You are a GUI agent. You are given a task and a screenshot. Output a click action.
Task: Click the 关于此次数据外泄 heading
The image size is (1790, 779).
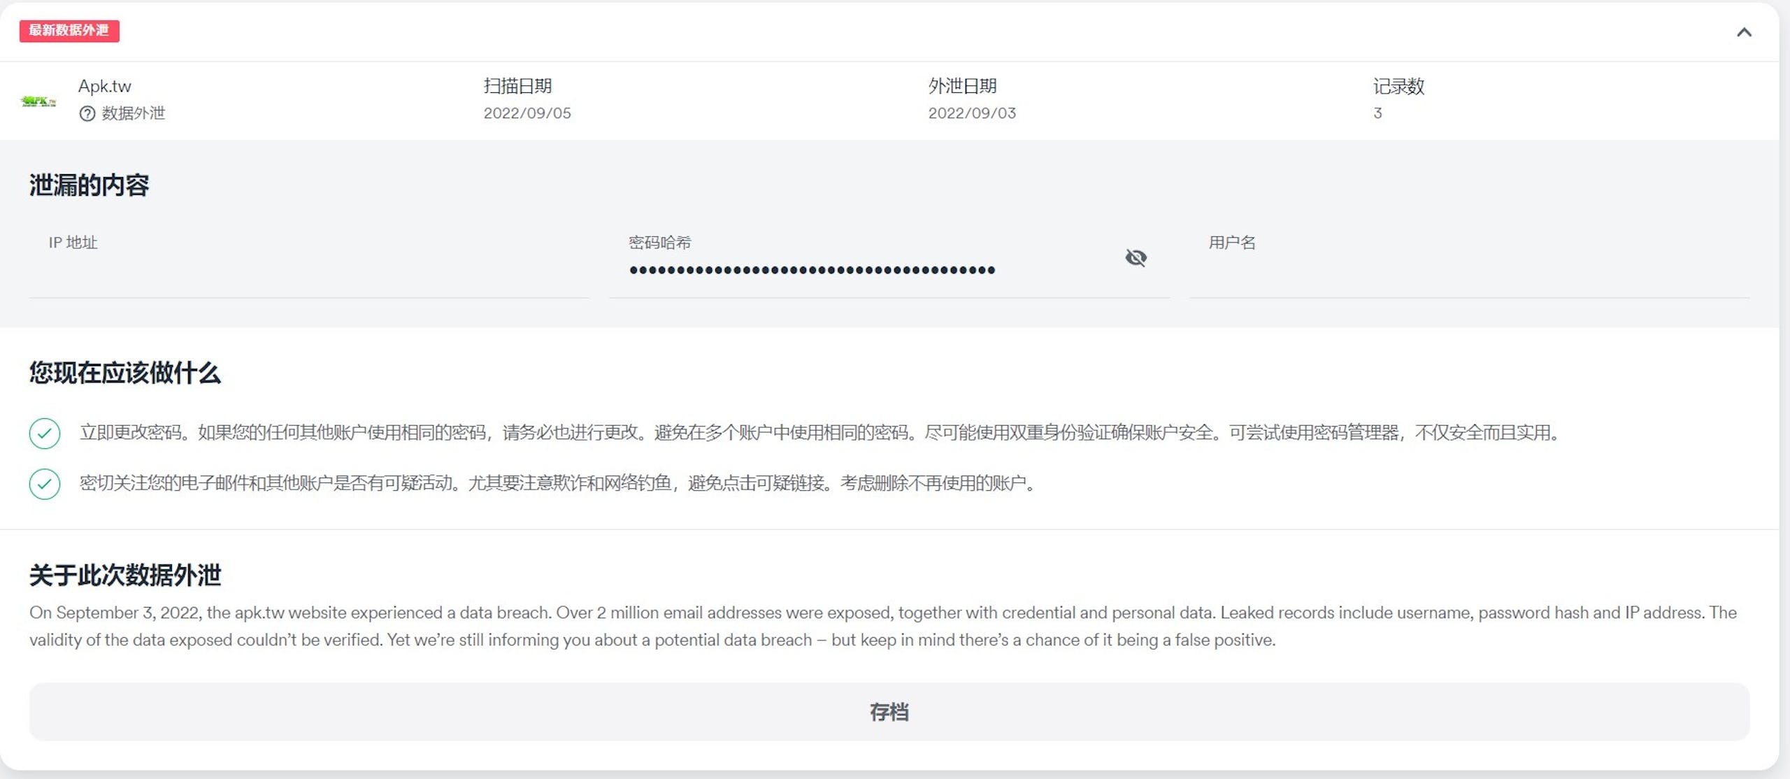125,576
